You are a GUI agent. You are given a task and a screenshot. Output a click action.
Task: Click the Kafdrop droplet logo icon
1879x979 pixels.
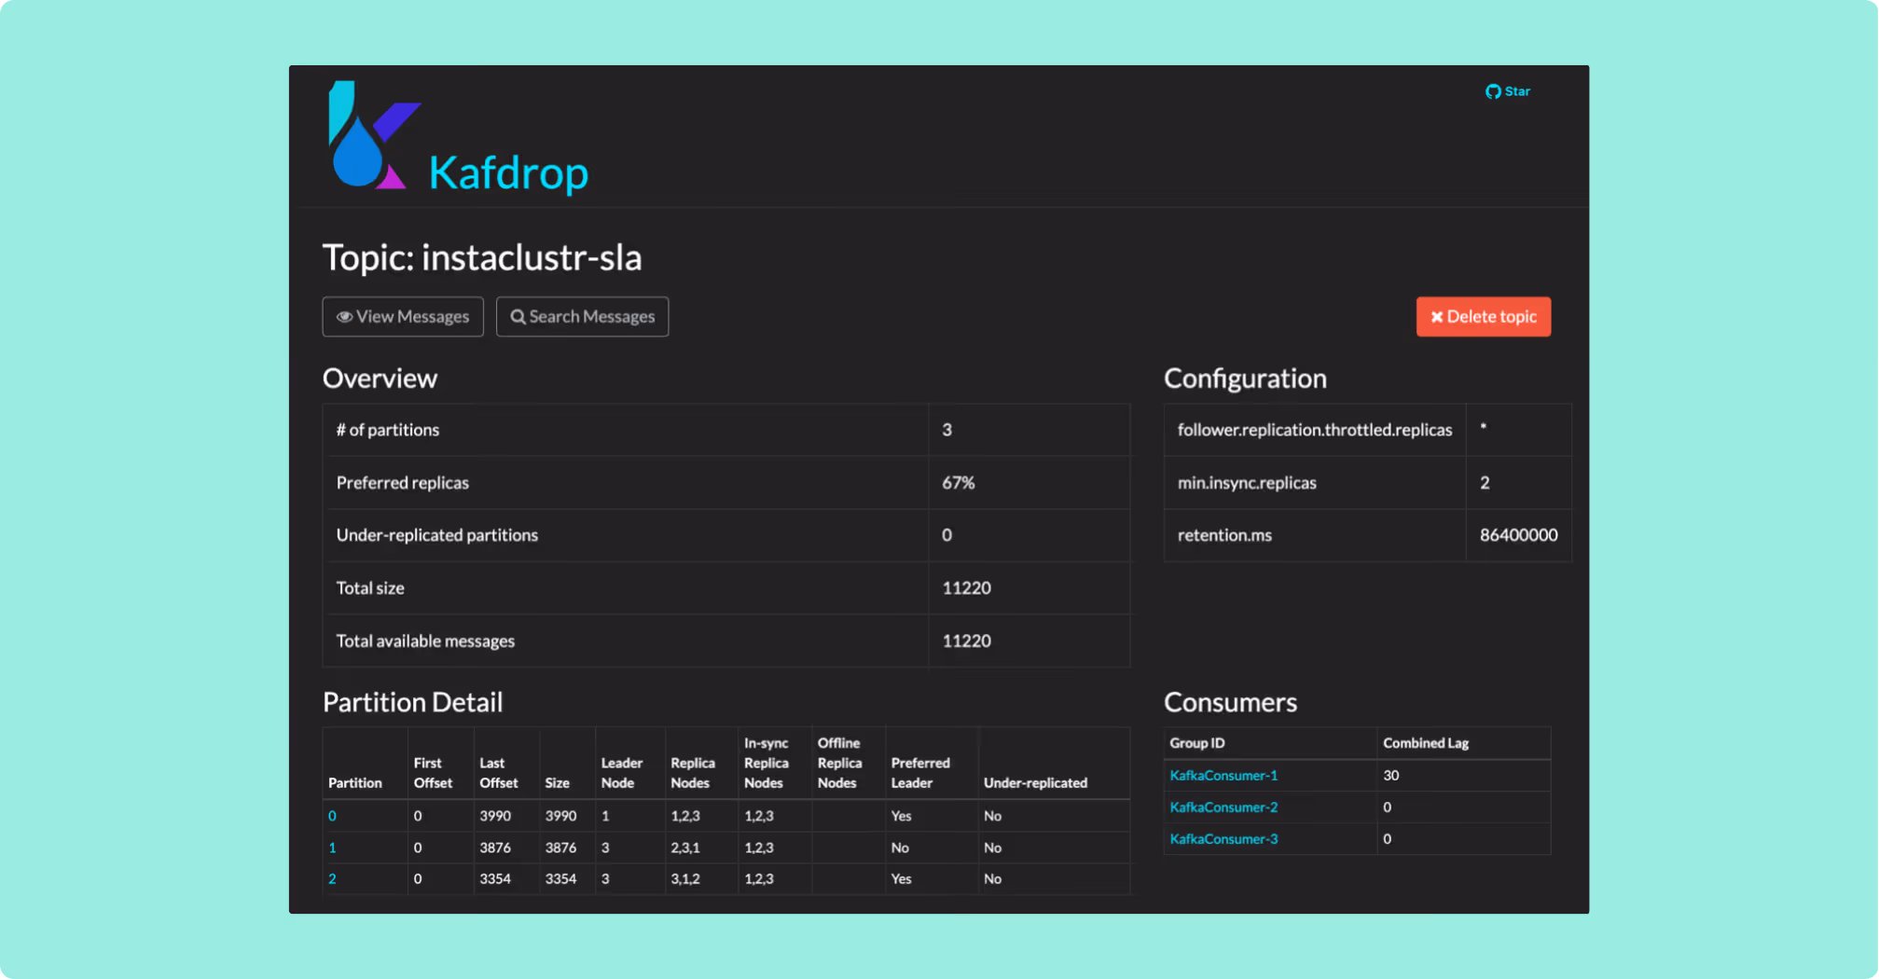coord(374,135)
